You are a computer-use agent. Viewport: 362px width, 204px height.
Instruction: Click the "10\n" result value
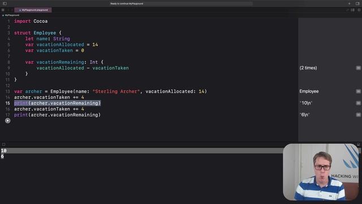306,103
